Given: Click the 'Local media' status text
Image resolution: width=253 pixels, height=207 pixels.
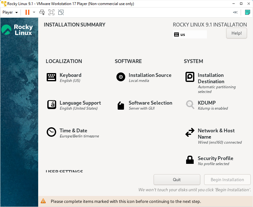Looking at the screenshot, I should [x=139, y=81].
